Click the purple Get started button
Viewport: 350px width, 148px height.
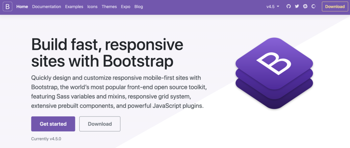pyautogui.click(x=53, y=124)
